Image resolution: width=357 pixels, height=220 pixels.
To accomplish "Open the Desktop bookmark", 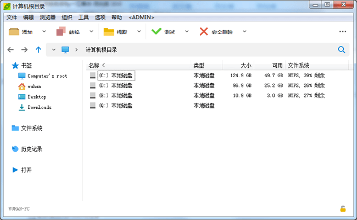I will 37,97.
